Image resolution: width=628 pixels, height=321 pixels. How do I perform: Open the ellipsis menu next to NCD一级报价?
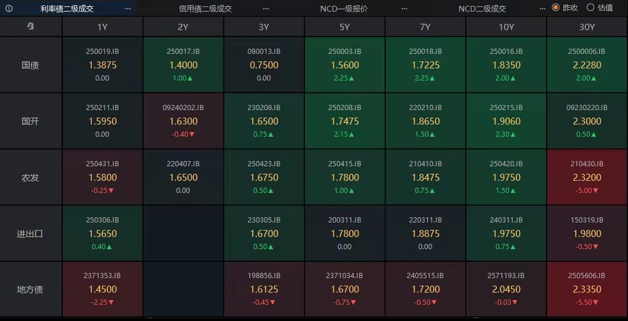point(404,9)
